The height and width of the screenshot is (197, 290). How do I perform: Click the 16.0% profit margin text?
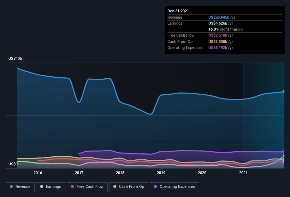pyautogui.click(x=225, y=29)
